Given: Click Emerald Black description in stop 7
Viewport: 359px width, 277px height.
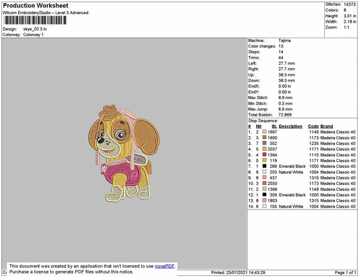Looking at the screenshot, I should 292,166.
